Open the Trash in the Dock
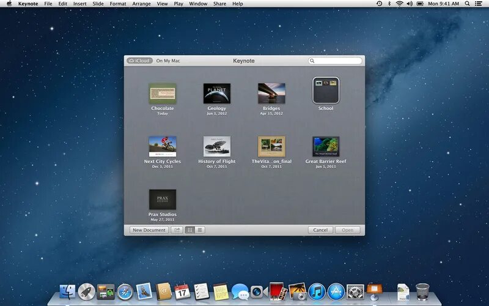 (x=422, y=292)
